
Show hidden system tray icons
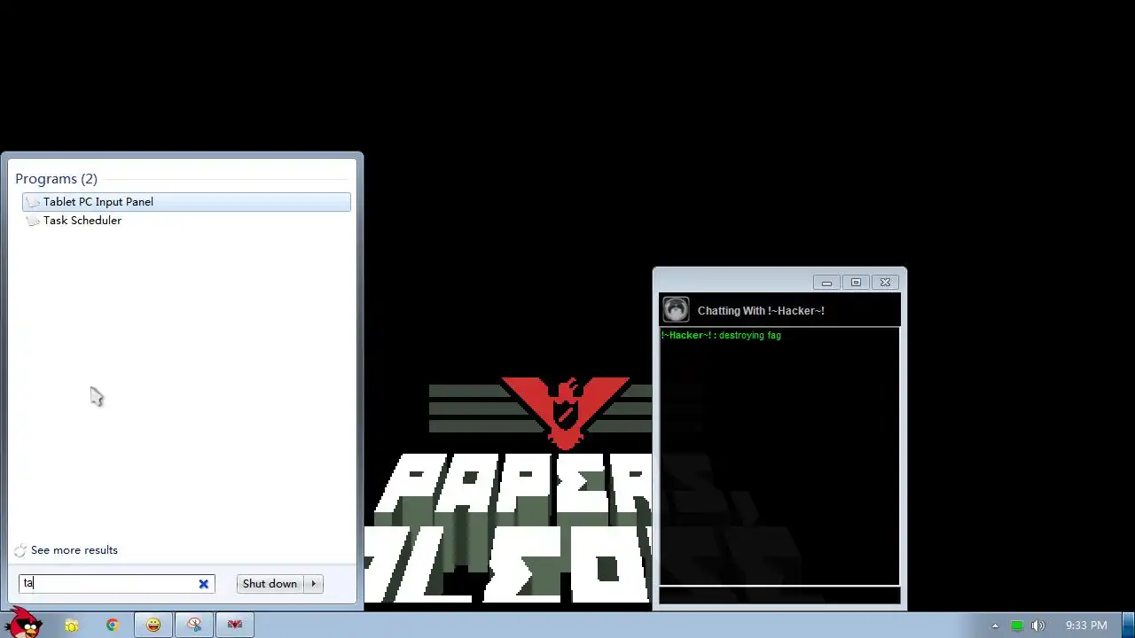tap(995, 626)
